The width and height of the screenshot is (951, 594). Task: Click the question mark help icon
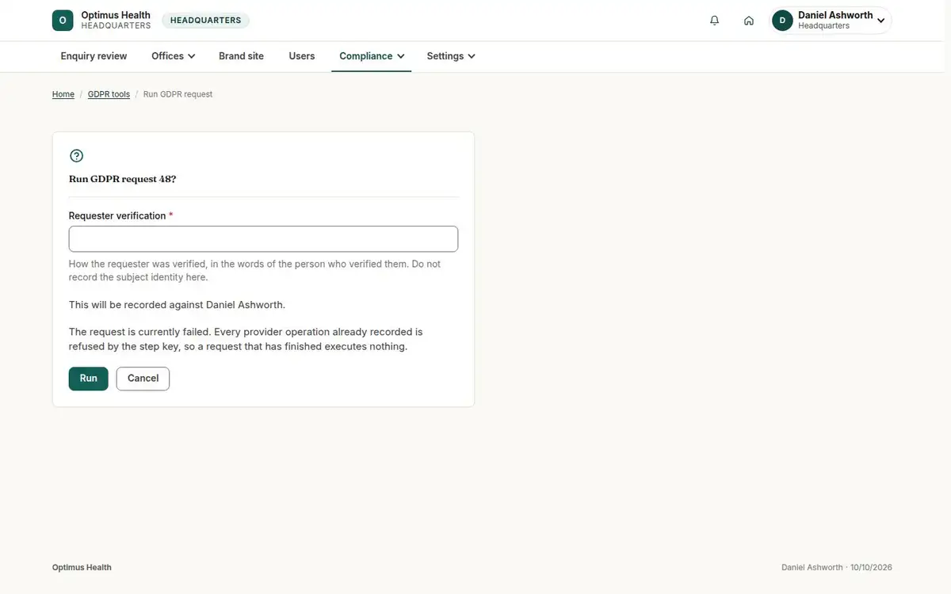(x=76, y=156)
